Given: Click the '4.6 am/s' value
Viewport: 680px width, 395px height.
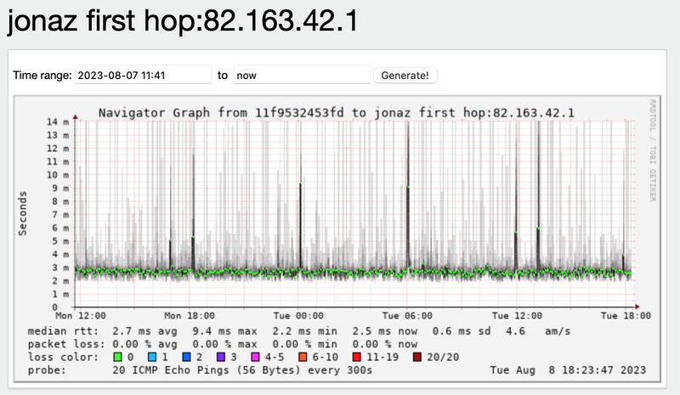Looking at the screenshot, I should pos(538,331).
